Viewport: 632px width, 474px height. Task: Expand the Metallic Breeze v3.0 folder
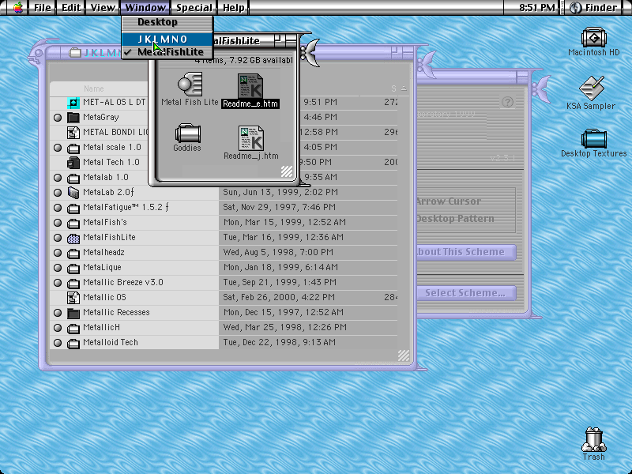[58, 283]
